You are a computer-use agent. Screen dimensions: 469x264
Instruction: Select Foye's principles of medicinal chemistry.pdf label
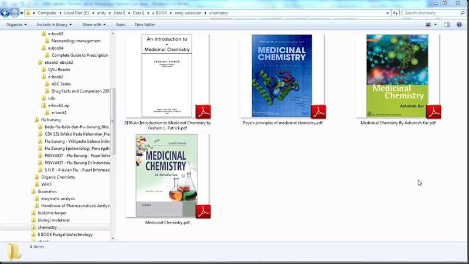(x=283, y=123)
